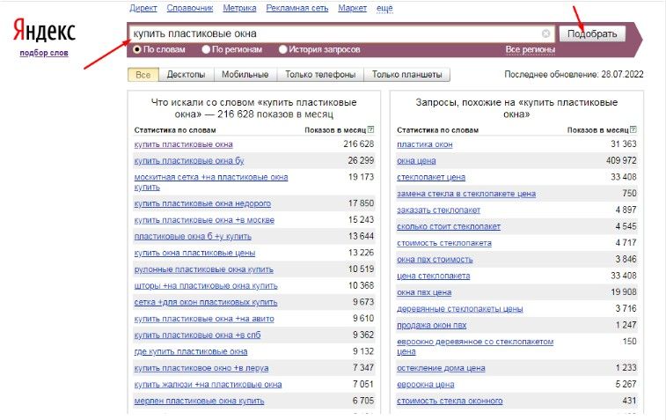Select the 'По регионам' radio button

tap(206, 49)
